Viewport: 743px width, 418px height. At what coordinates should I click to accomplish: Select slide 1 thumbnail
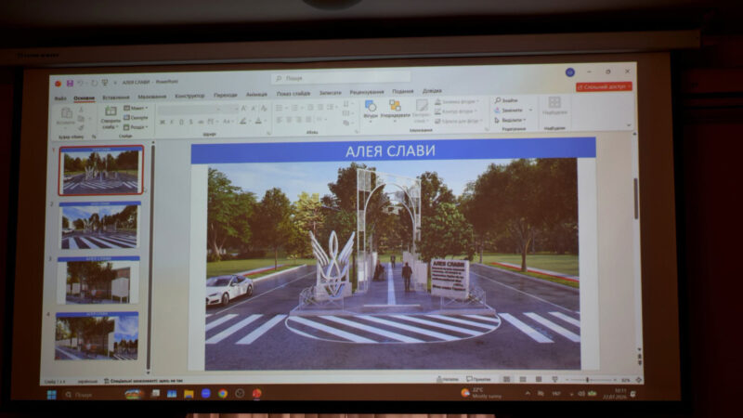point(100,171)
